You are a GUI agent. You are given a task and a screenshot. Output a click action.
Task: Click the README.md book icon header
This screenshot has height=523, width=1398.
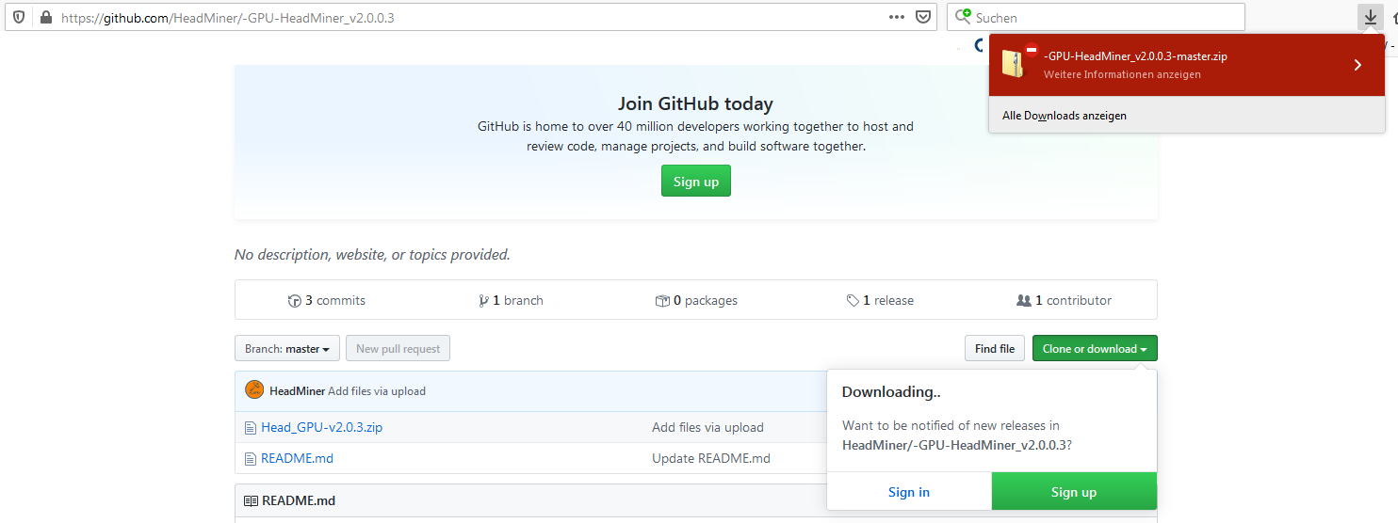[251, 501]
